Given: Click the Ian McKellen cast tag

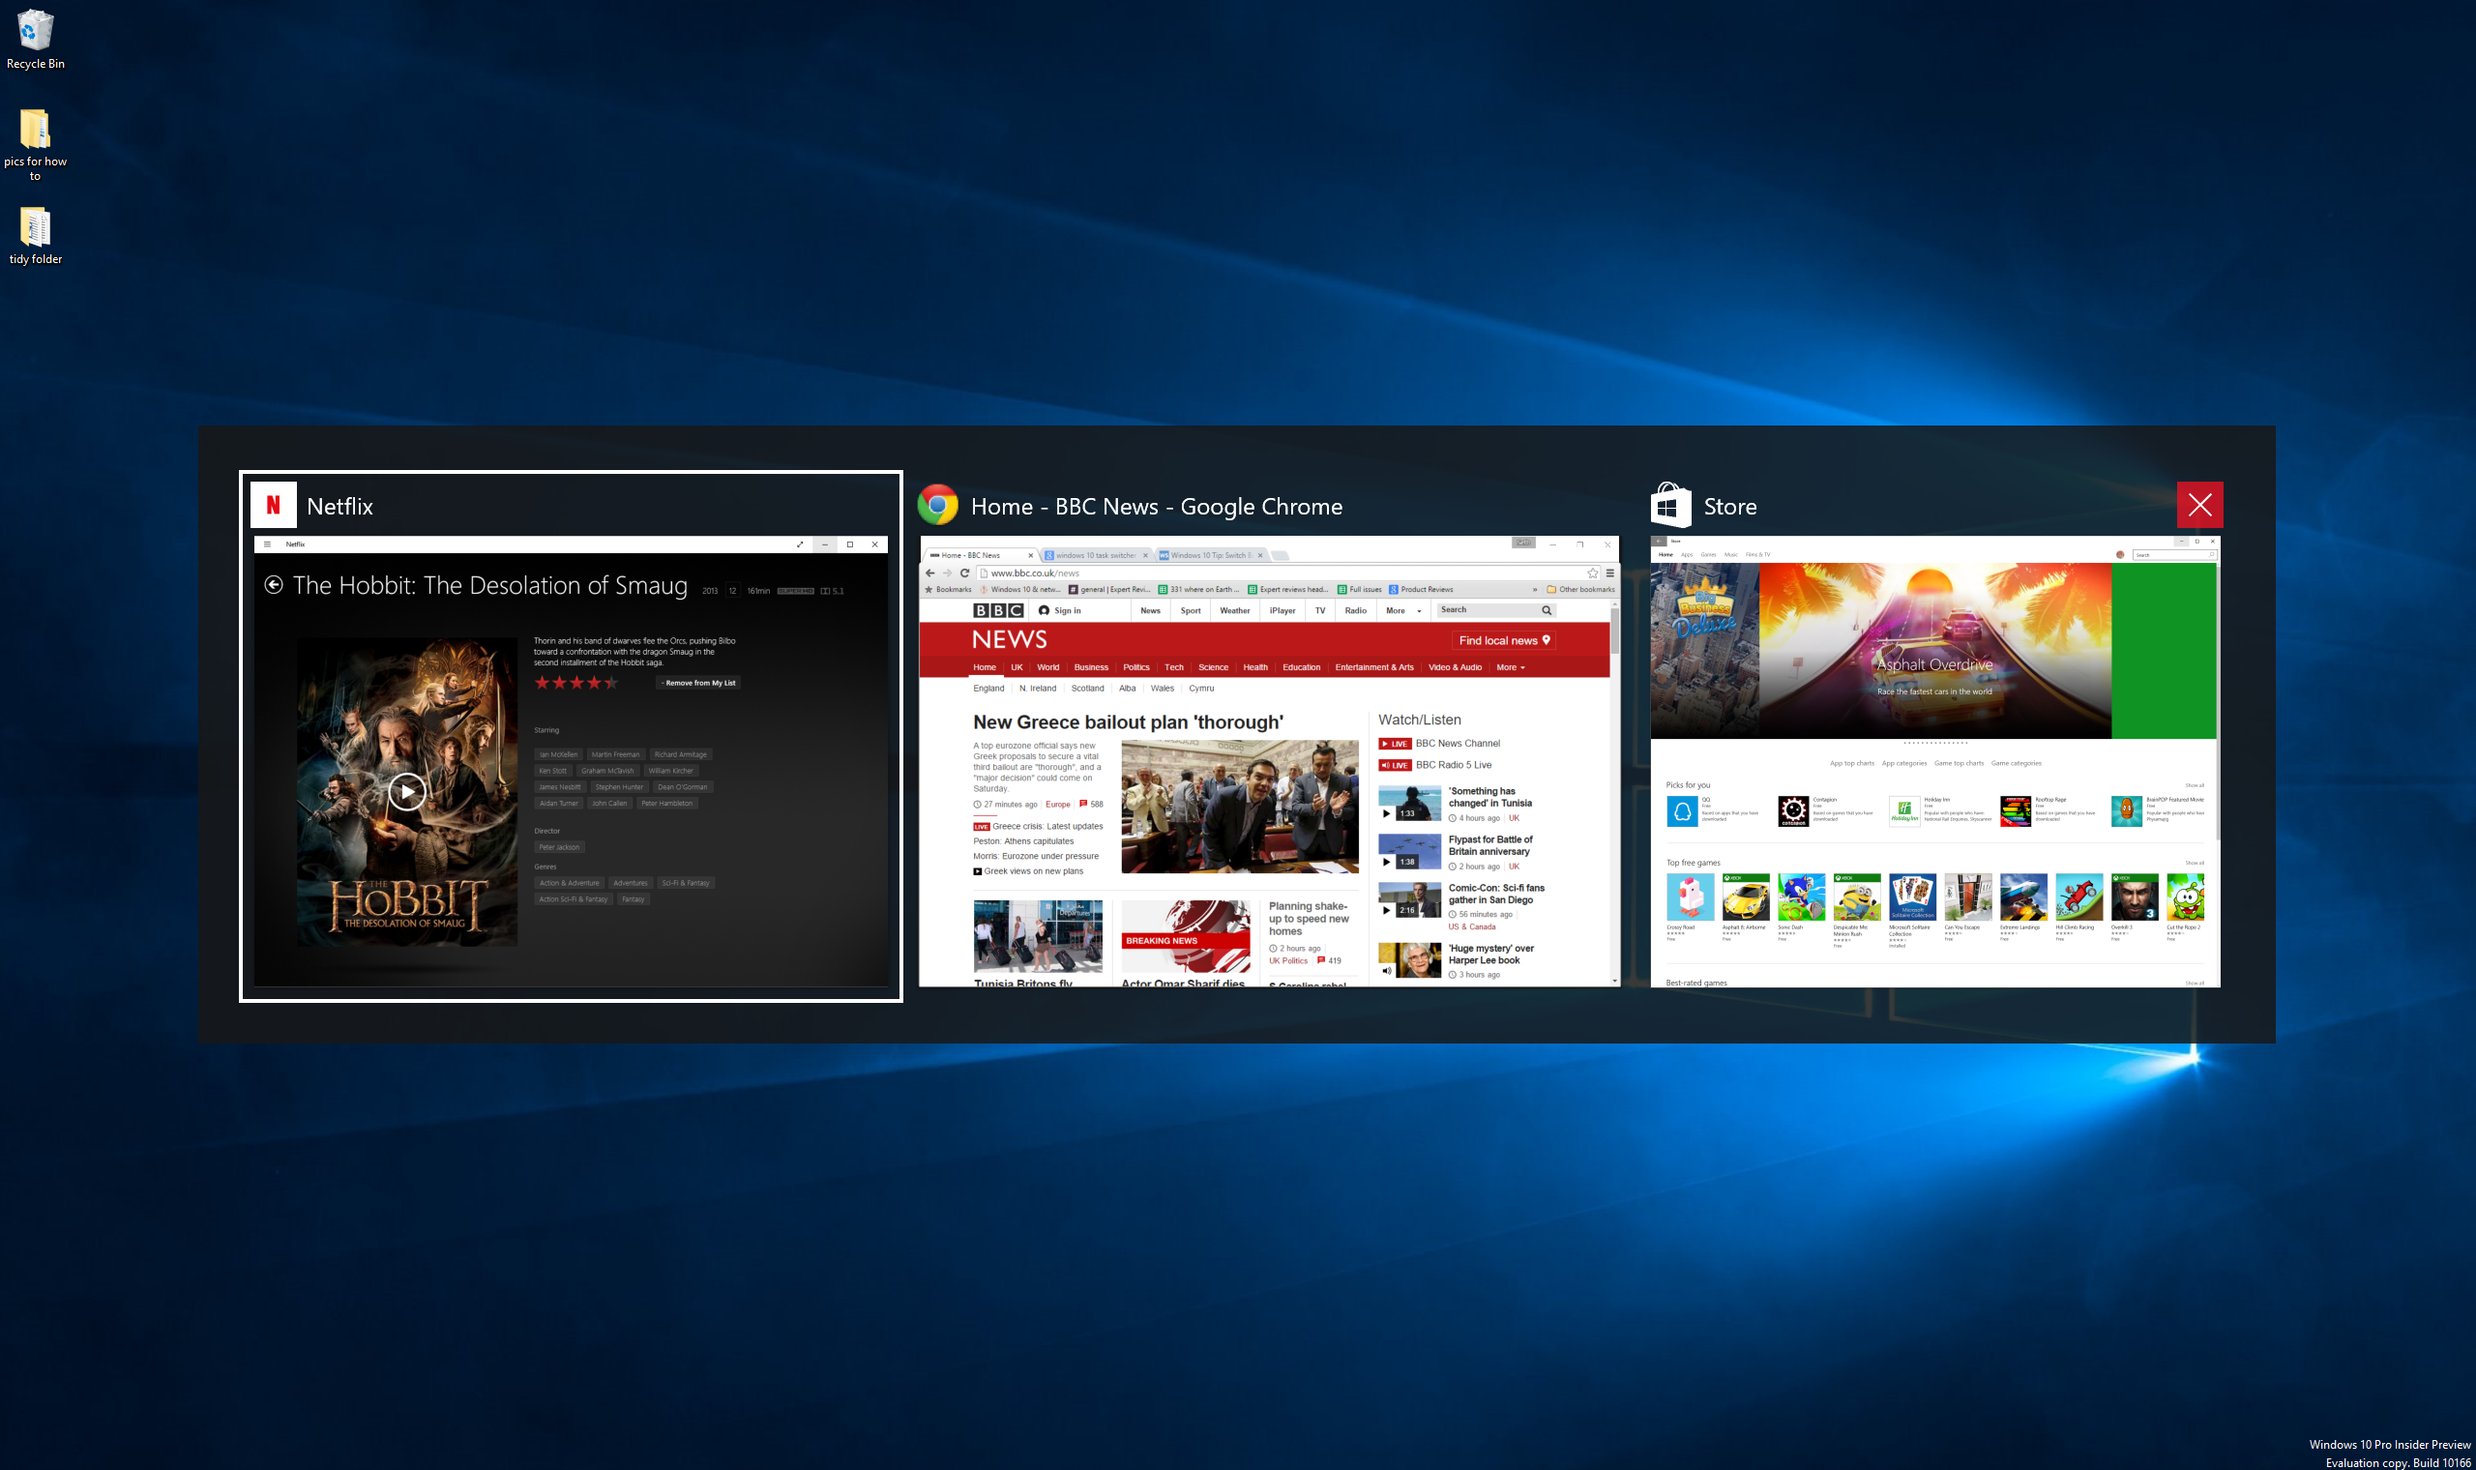Looking at the screenshot, I should coord(559,753).
